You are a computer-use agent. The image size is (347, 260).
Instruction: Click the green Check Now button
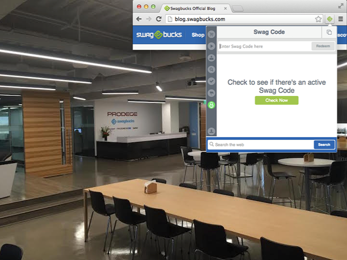[x=276, y=100]
